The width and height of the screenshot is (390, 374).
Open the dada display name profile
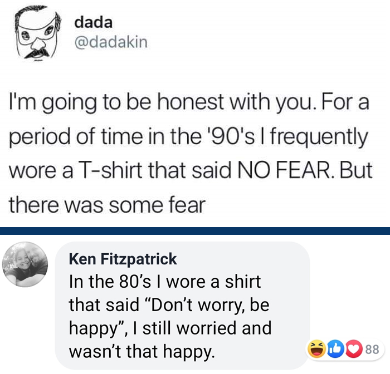pyautogui.click(x=93, y=22)
